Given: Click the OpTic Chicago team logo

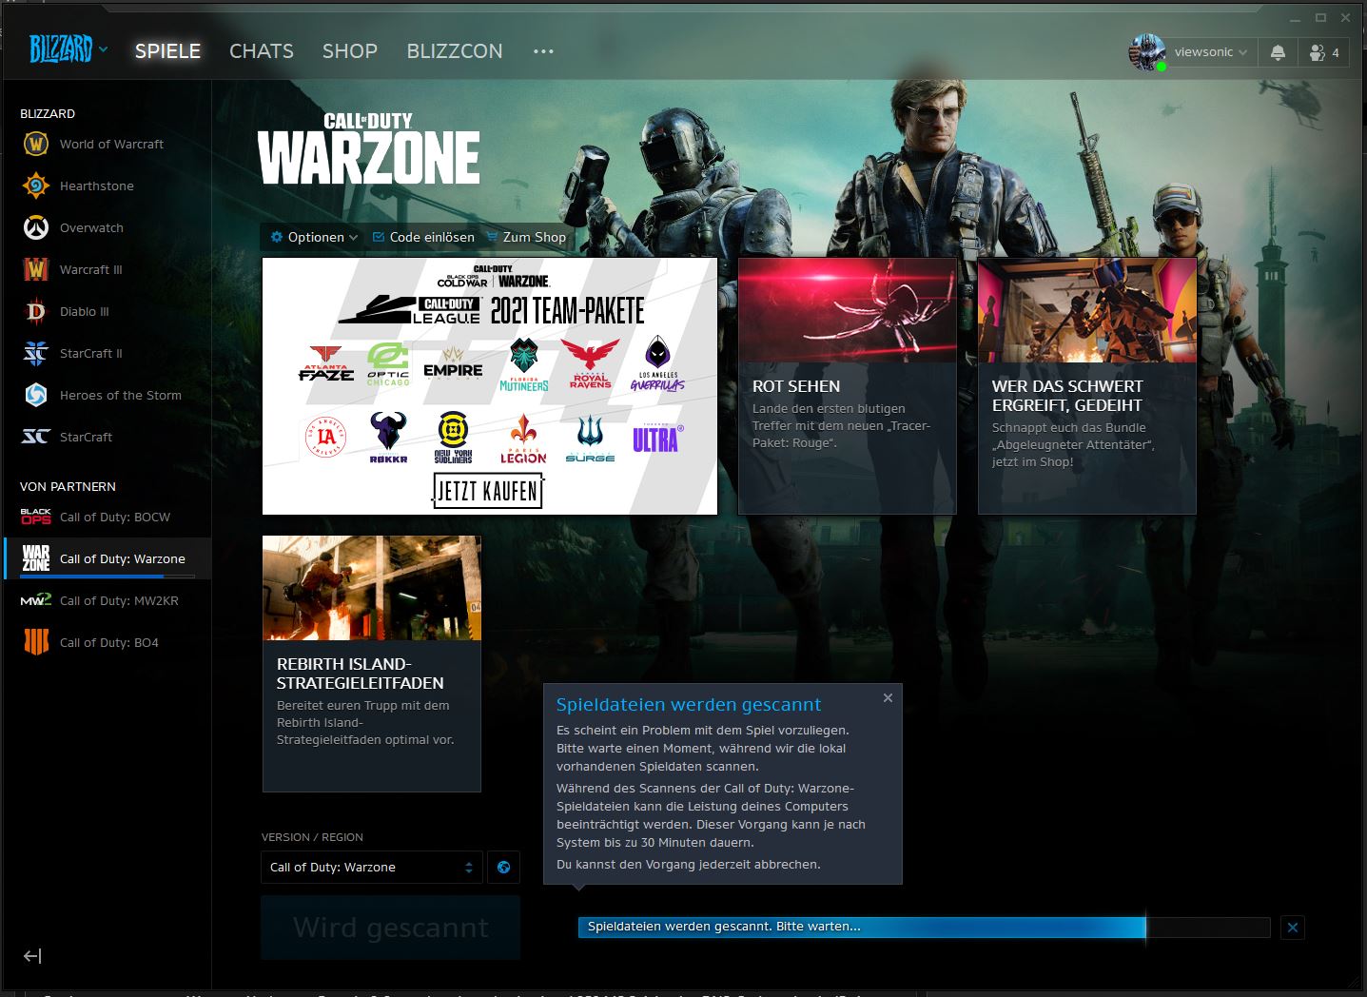Looking at the screenshot, I should click(x=388, y=364).
